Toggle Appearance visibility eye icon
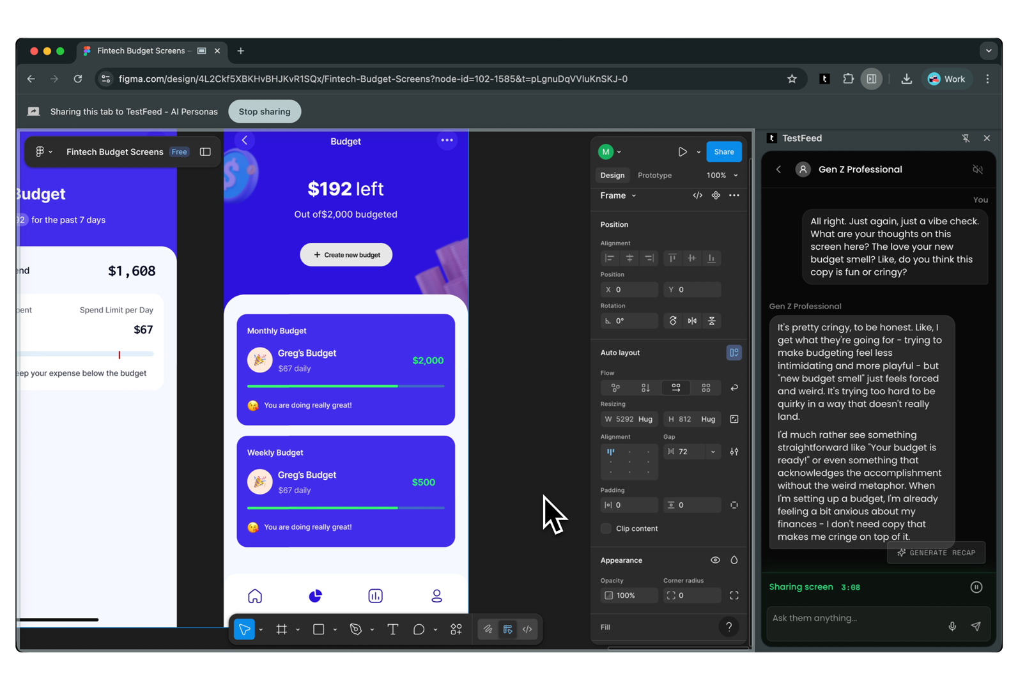 tap(716, 560)
